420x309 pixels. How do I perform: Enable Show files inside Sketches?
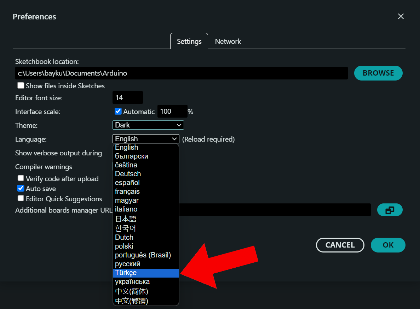[21, 85]
